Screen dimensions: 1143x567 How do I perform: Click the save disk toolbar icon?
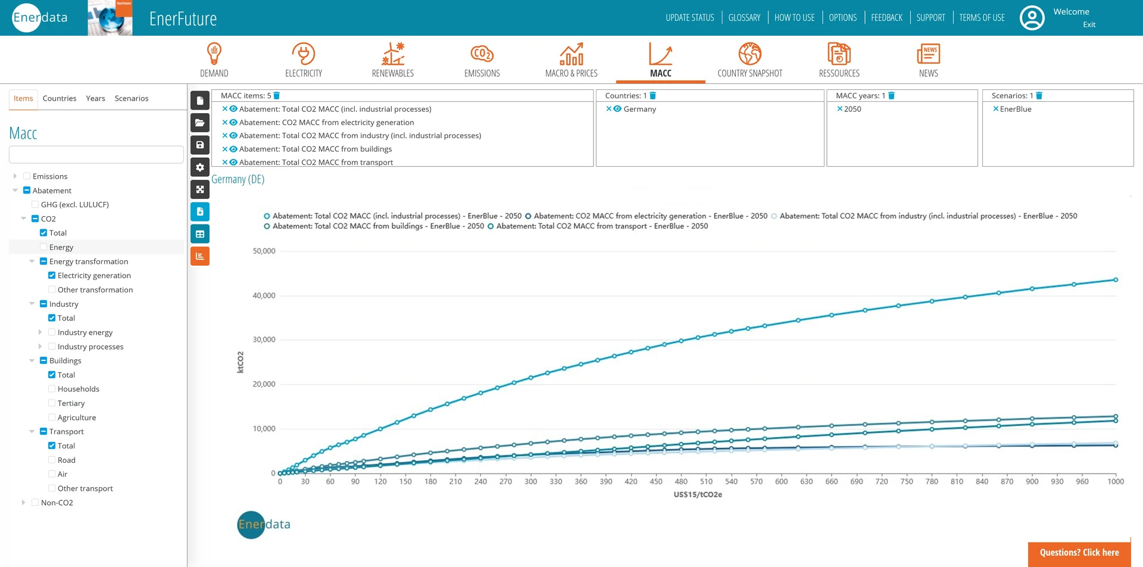point(200,145)
